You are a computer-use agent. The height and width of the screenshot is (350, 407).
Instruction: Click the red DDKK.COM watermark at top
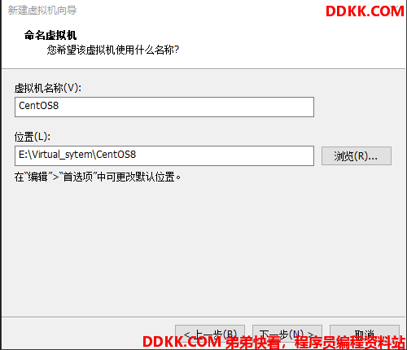click(x=365, y=11)
